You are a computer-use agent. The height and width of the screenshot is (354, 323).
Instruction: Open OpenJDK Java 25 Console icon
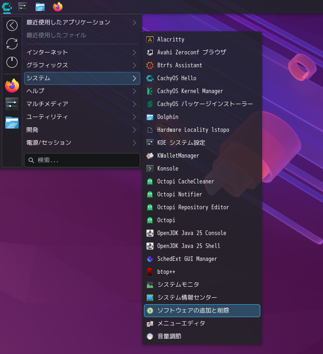(x=150, y=233)
